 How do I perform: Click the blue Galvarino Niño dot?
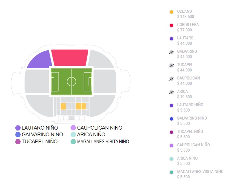click(171, 119)
